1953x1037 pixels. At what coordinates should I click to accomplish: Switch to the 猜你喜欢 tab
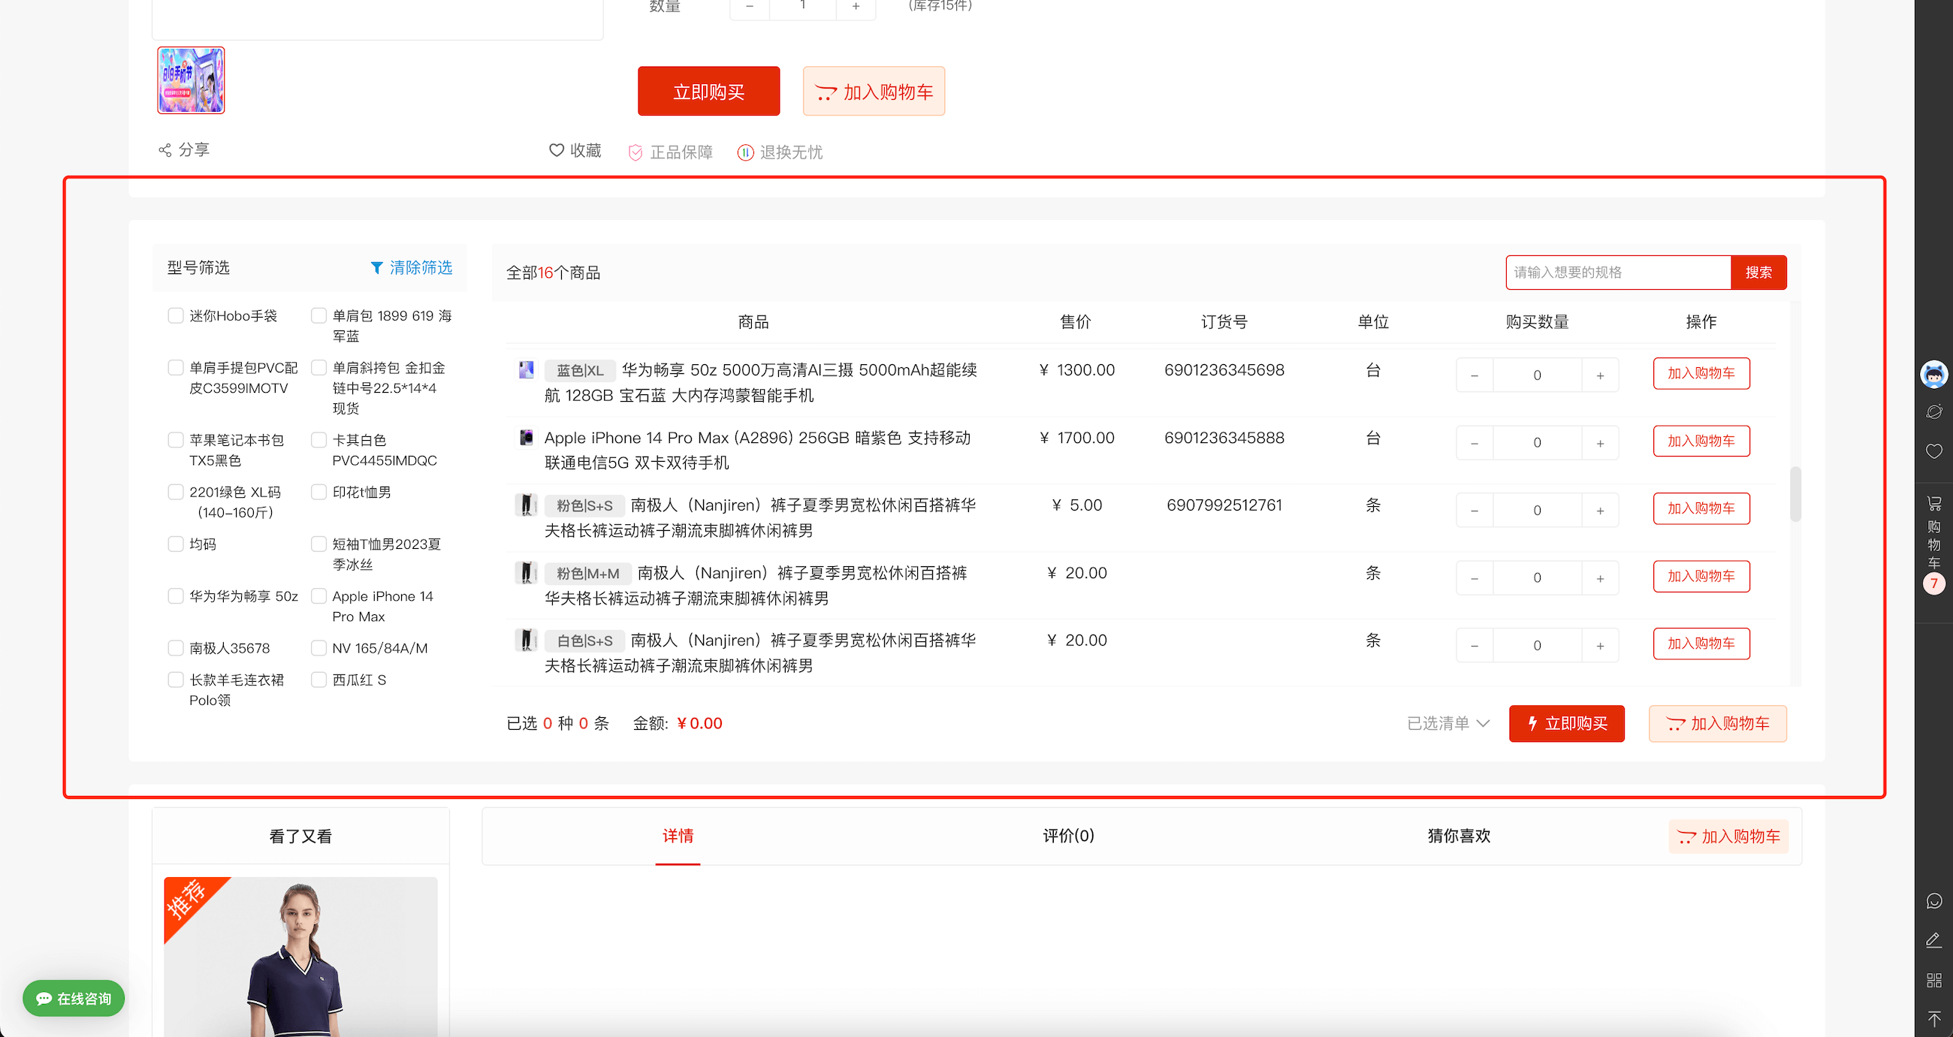click(1459, 835)
